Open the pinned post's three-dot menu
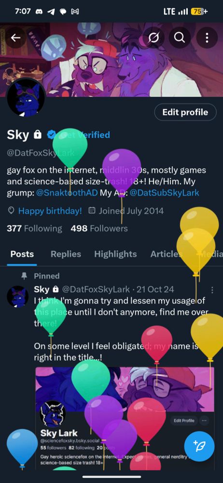223x483 pixels. 212,290
